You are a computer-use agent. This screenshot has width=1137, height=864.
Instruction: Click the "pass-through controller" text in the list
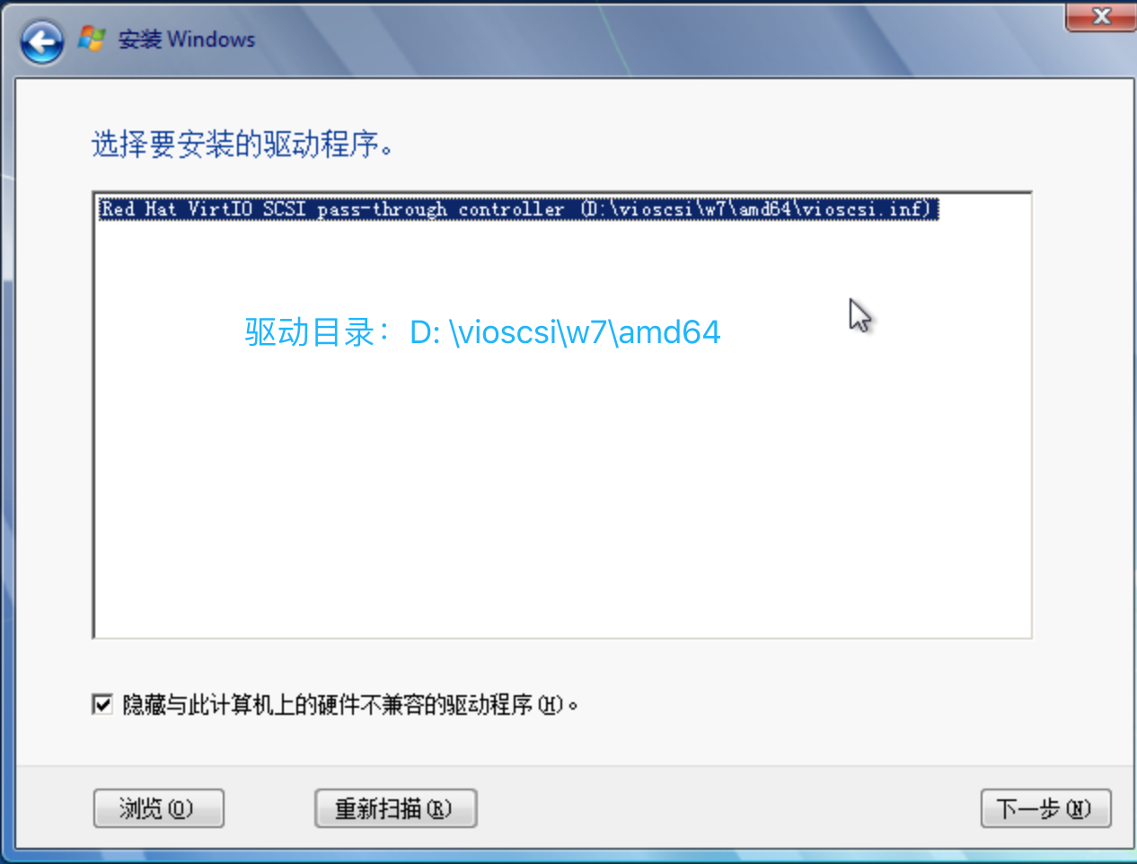(440, 209)
